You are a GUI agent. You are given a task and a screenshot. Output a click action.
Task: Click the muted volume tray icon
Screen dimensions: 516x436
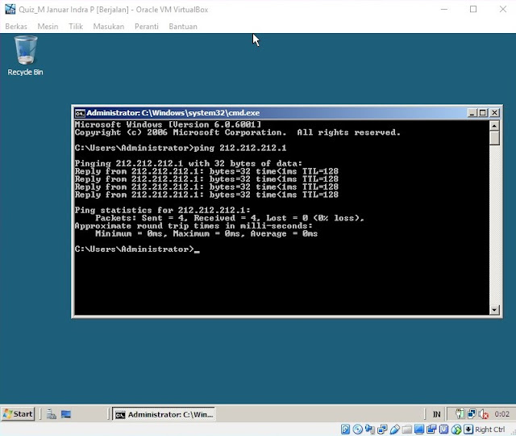point(484,414)
